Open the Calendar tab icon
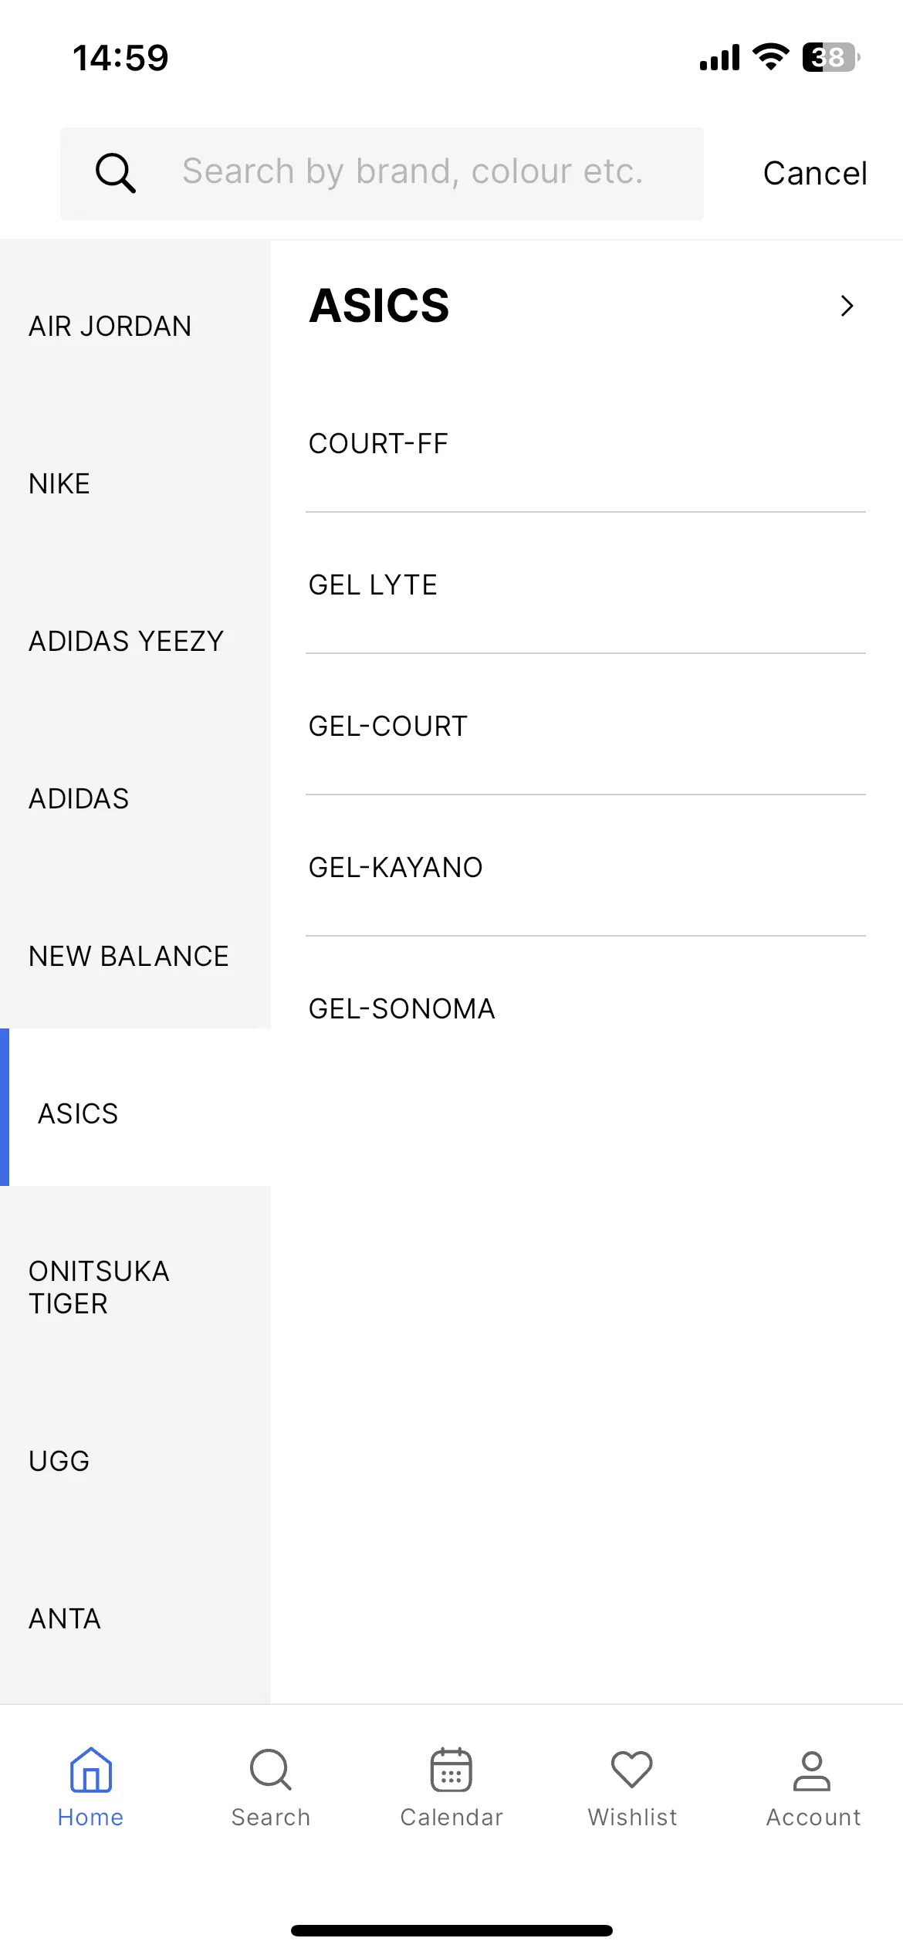Screen dimensions: 903x1955 point(451,1770)
